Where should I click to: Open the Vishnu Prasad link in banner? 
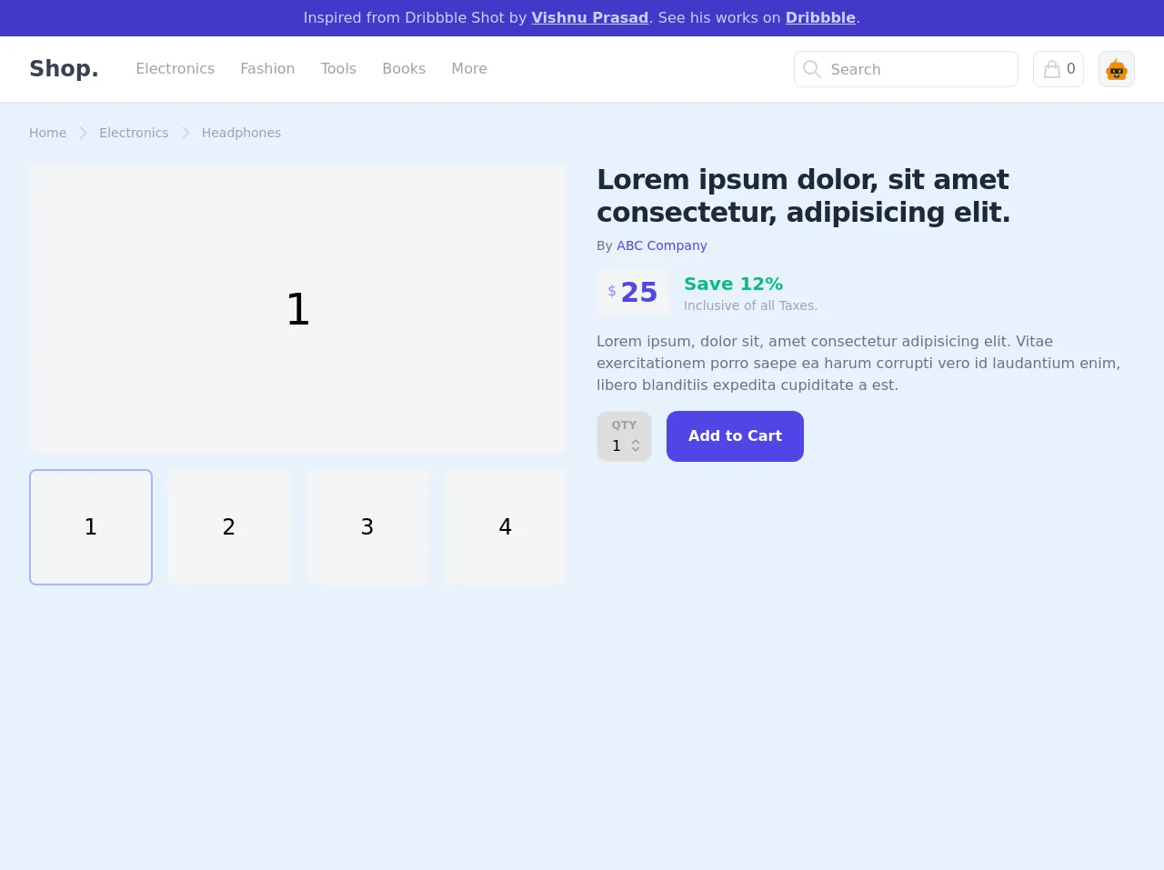coord(589,18)
